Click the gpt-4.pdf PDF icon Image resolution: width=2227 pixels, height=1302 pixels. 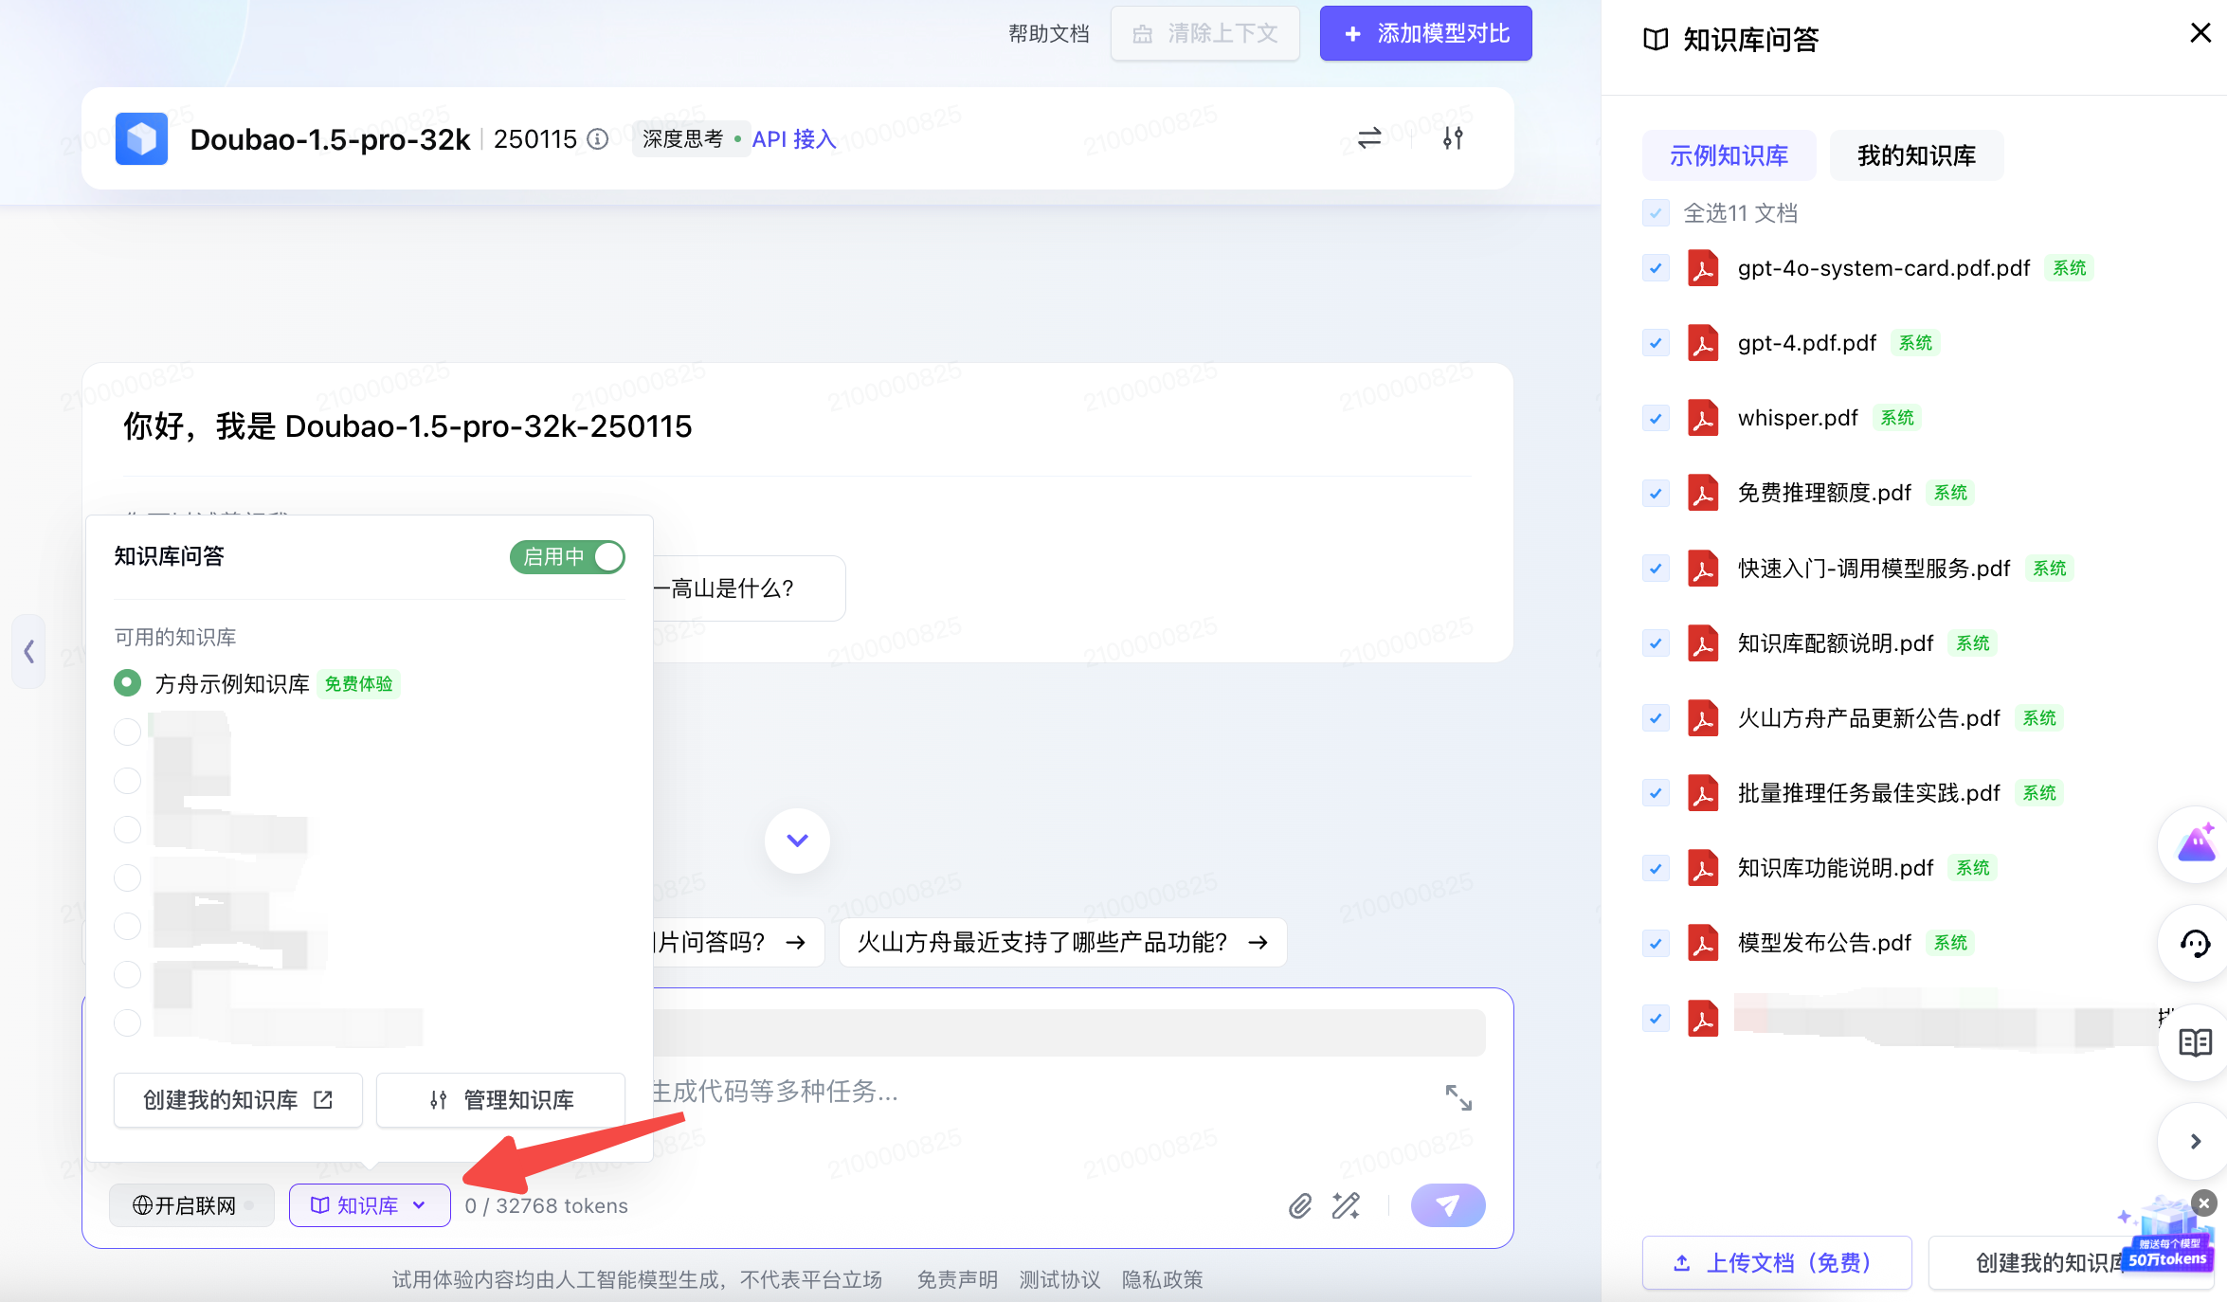[1703, 343]
